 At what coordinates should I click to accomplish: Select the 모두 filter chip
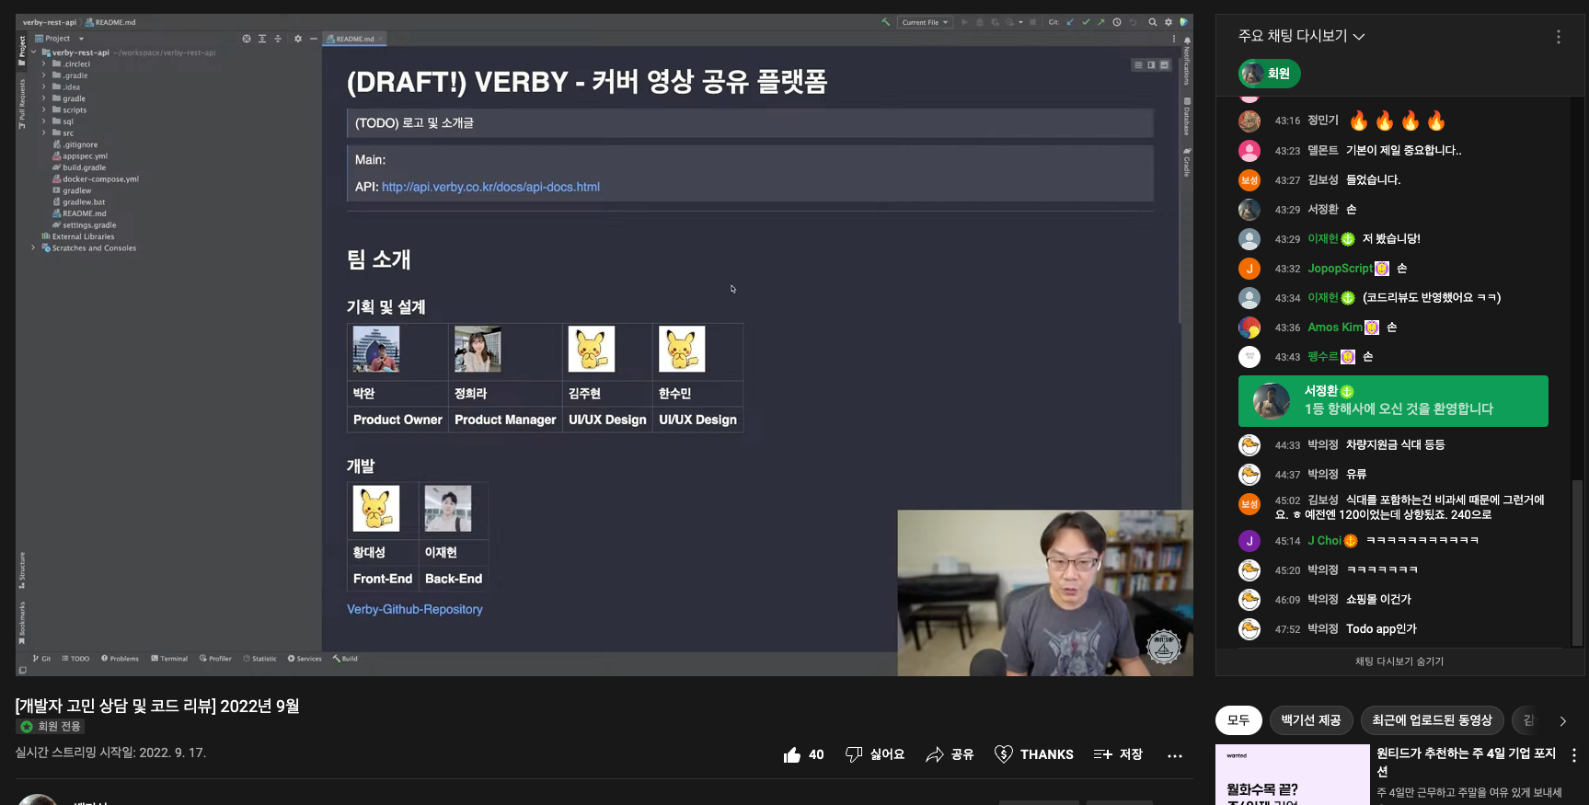[1238, 720]
